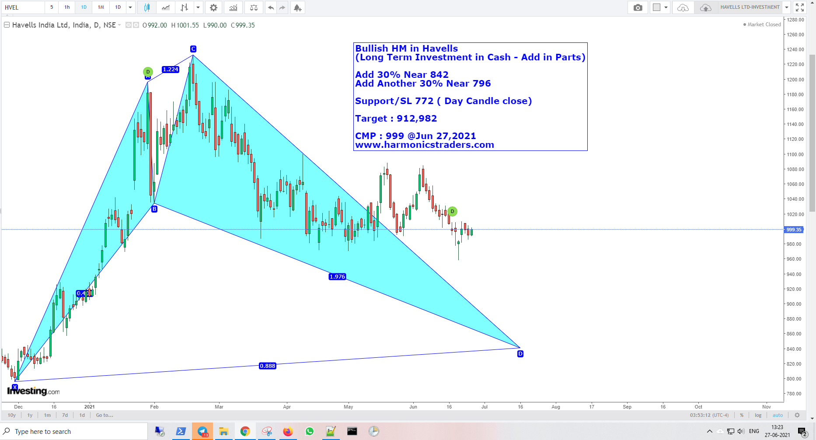Open the Windows notification center icon
Viewport: 816px width, 440px height.
pos(802,432)
